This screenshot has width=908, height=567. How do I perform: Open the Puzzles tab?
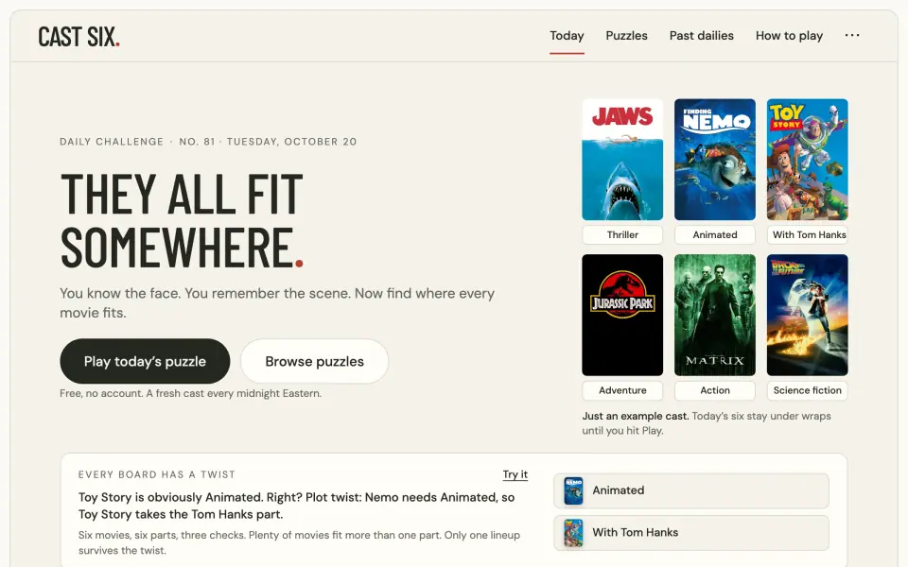626,36
